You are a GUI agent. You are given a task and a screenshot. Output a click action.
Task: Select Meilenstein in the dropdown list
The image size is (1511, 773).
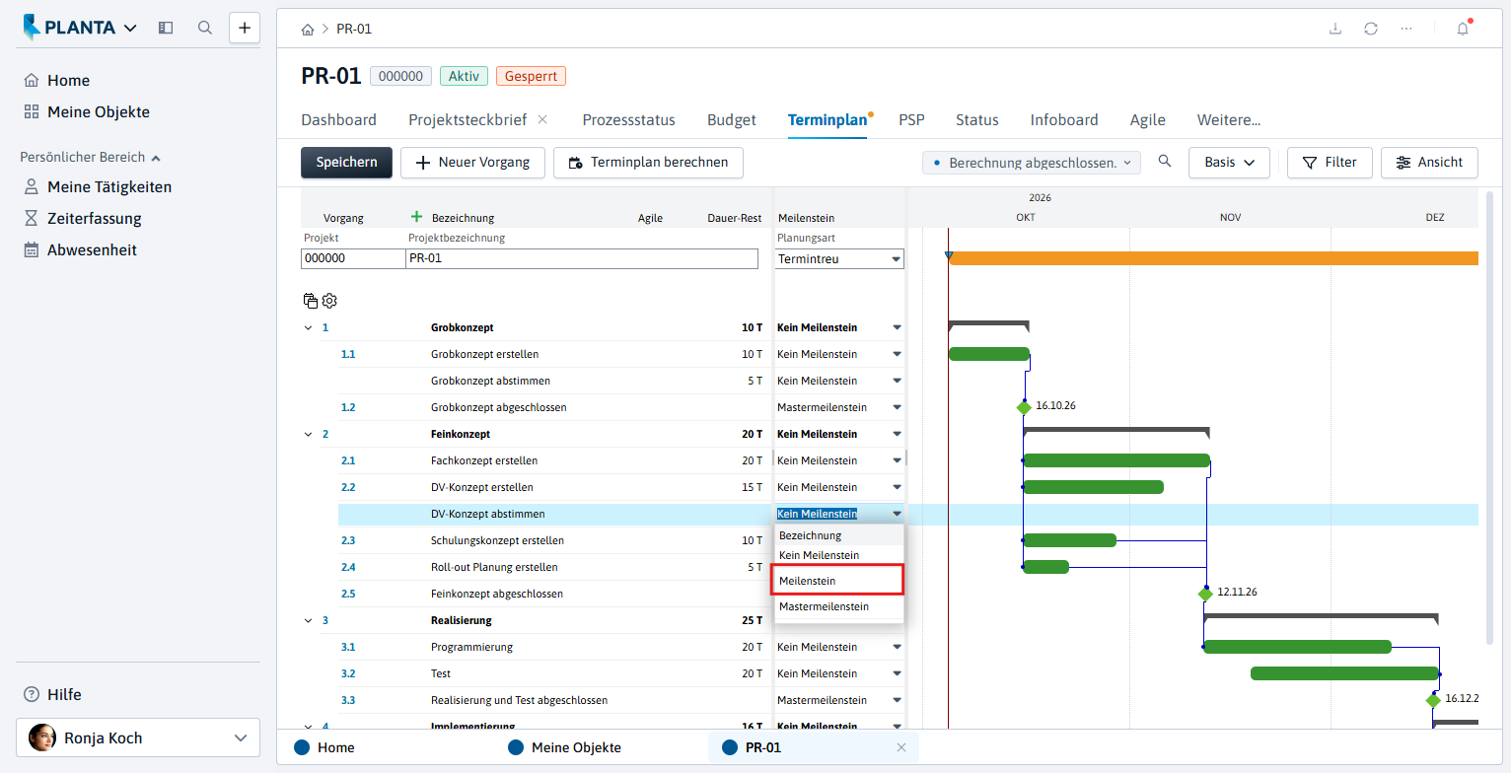(837, 581)
